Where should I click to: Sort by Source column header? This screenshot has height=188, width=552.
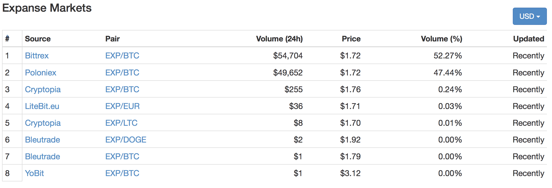38,39
